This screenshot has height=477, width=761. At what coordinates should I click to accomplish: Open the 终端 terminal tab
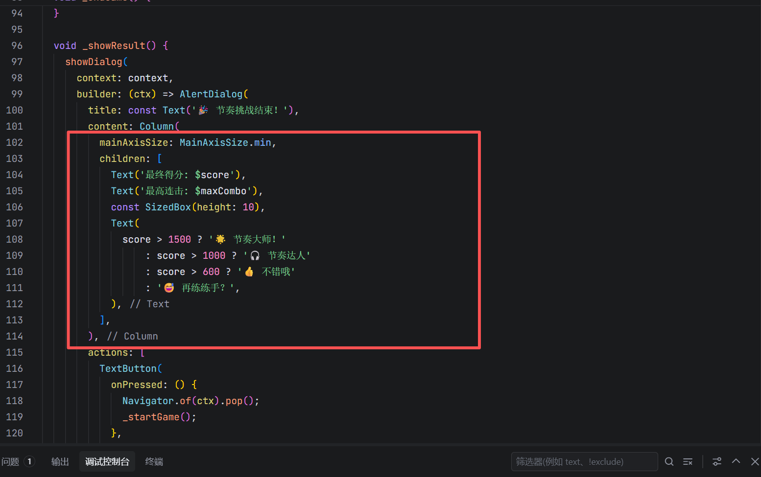pyautogui.click(x=154, y=461)
